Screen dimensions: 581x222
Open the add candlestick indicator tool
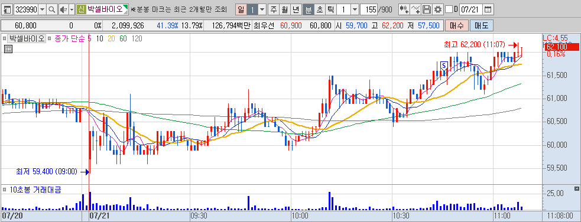[x=404, y=9]
